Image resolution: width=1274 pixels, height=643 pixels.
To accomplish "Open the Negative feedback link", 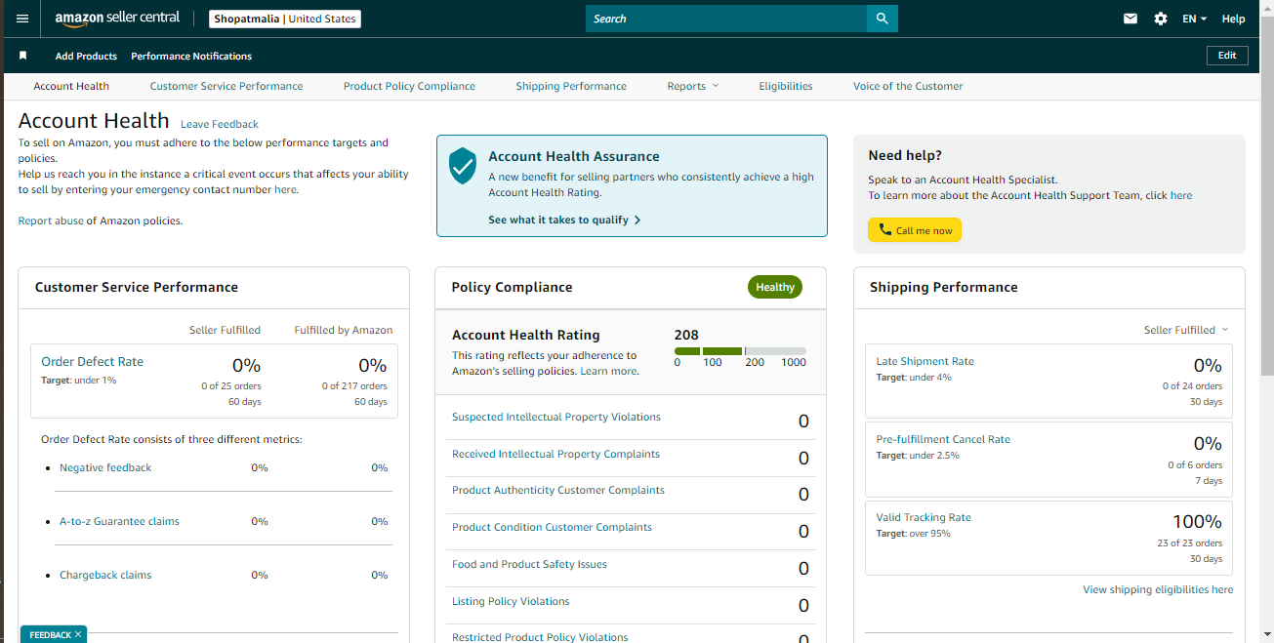I will tap(105, 467).
